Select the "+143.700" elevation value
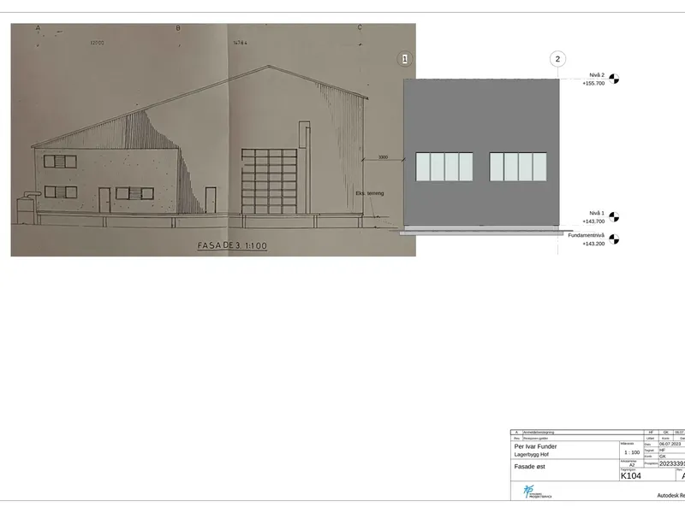 click(x=593, y=221)
